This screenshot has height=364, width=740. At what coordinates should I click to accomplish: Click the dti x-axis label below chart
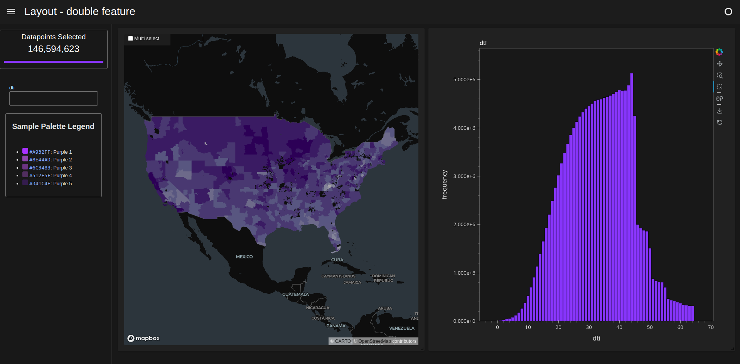596,338
